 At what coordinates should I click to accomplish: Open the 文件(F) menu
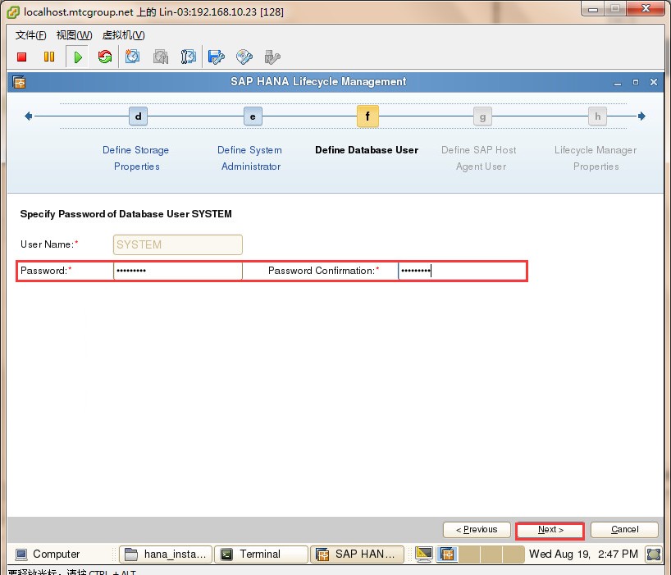pyautogui.click(x=31, y=35)
